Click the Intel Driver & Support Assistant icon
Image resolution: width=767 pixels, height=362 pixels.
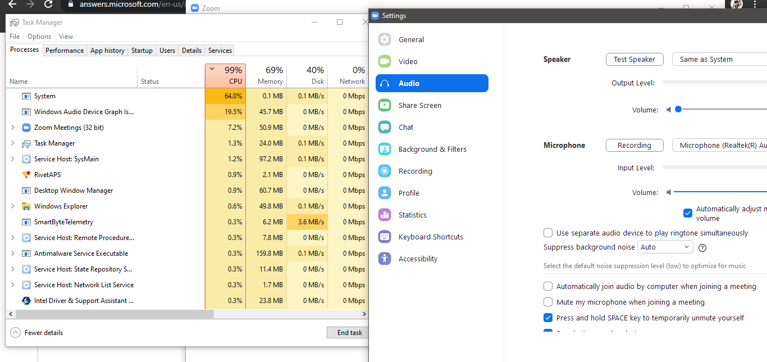click(x=26, y=301)
